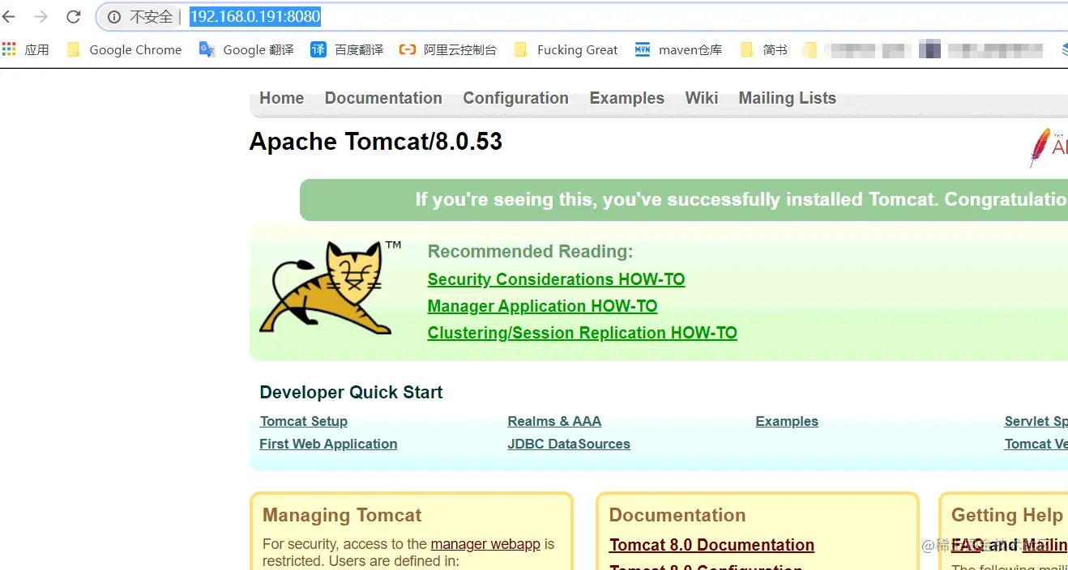
Task: Open the Configuration nav item
Action: 515,98
